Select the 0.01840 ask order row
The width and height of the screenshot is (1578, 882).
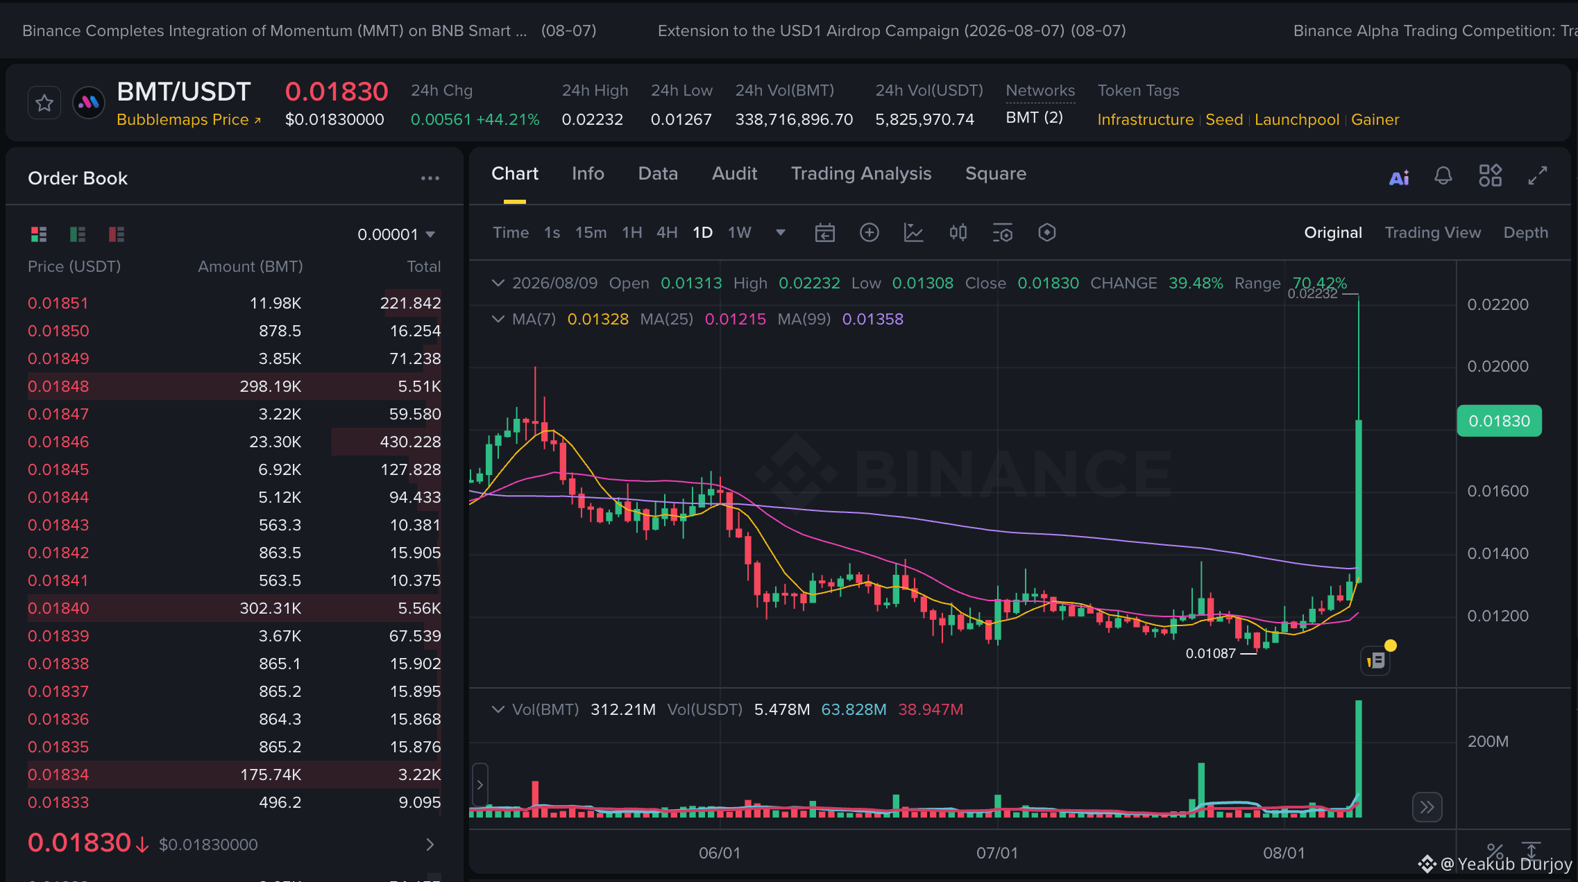pyautogui.click(x=235, y=608)
